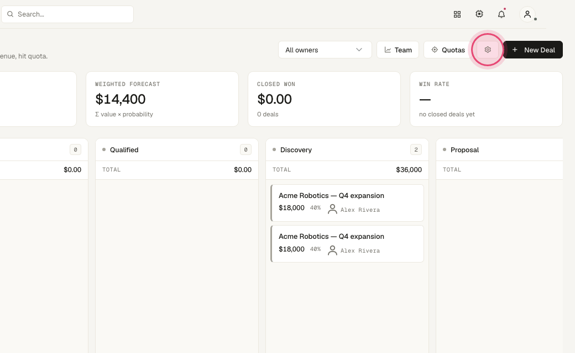Open pipeline settings gear icon
This screenshot has width=575, height=353.
[x=488, y=50]
